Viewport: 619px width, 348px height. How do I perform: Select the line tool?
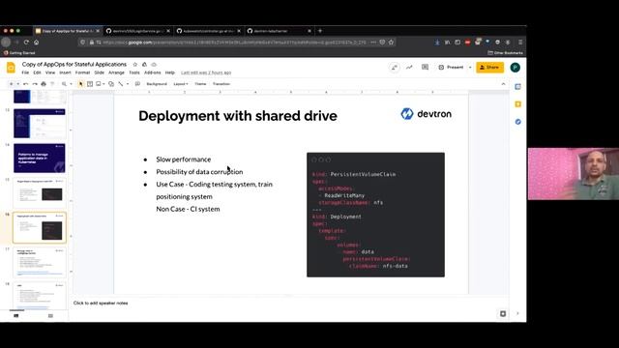pos(121,84)
